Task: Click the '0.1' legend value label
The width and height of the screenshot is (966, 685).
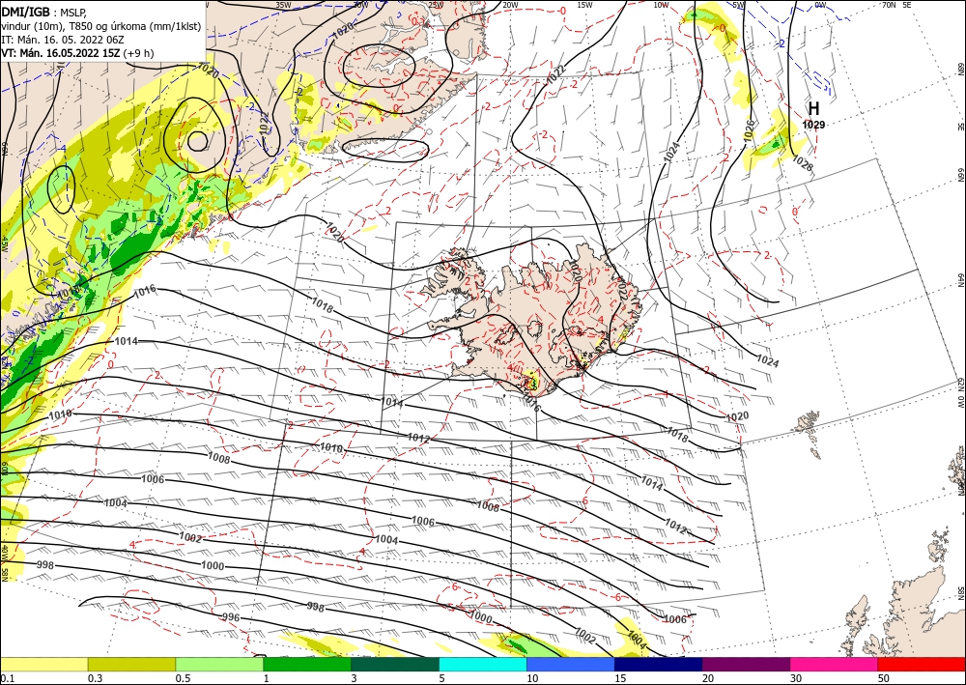Action: coord(6,678)
